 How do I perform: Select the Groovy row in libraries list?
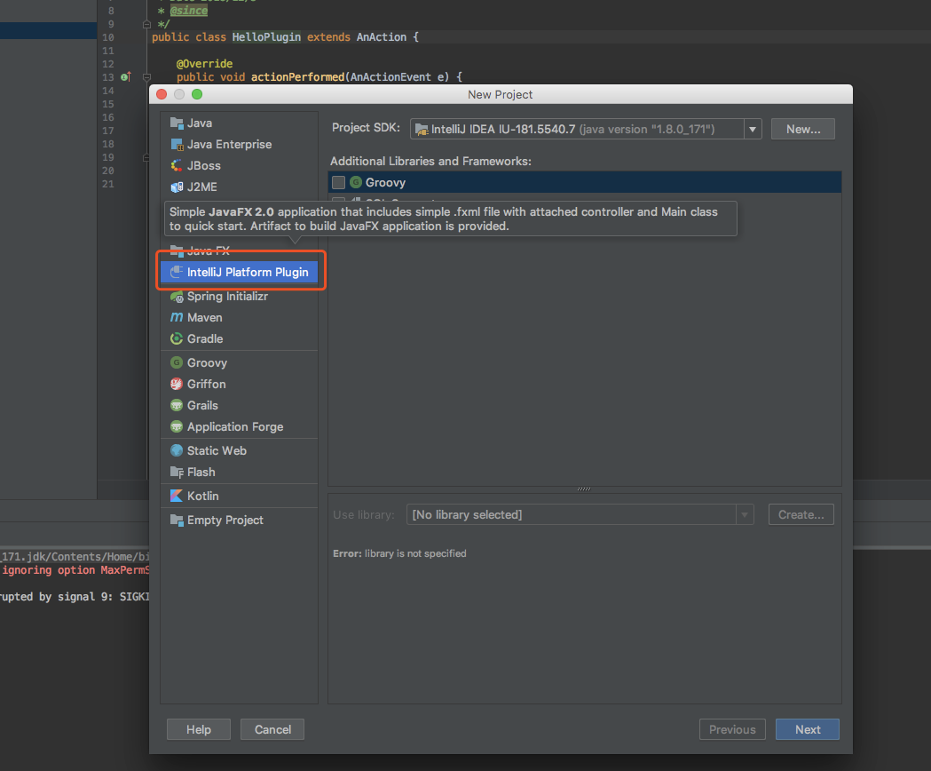click(585, 182)
